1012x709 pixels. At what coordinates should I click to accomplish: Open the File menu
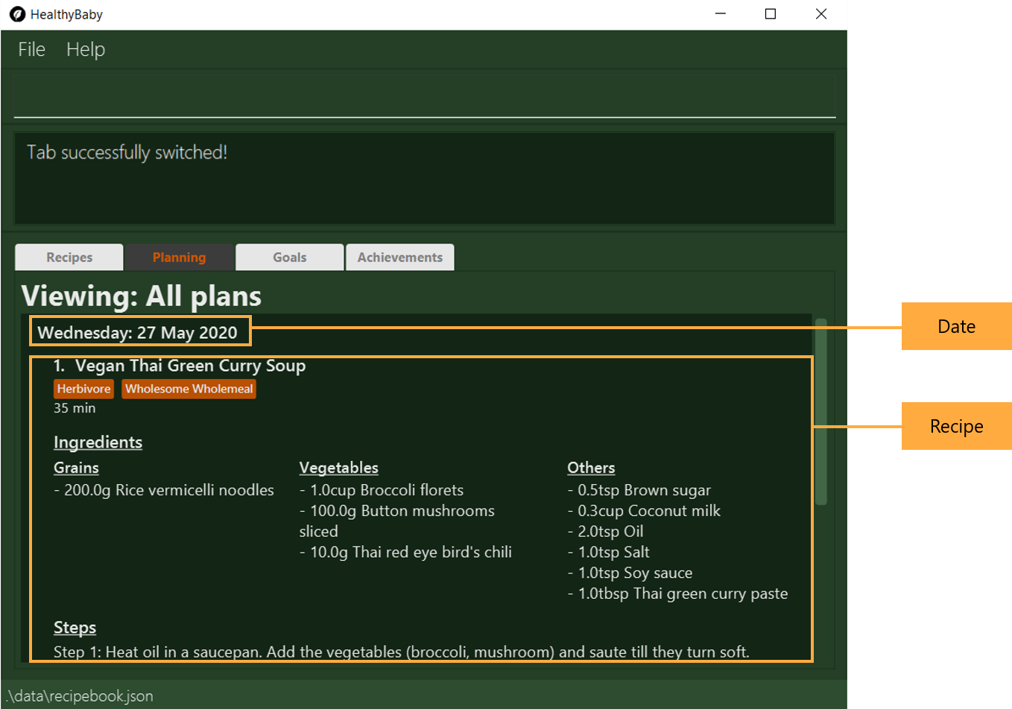click(31, 49)
